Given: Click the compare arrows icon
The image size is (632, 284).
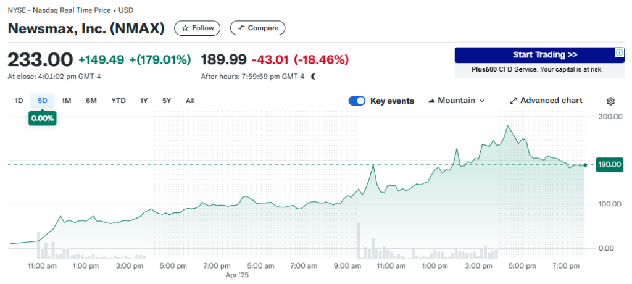Looking at the screenshot, I should tap(240, 28).
